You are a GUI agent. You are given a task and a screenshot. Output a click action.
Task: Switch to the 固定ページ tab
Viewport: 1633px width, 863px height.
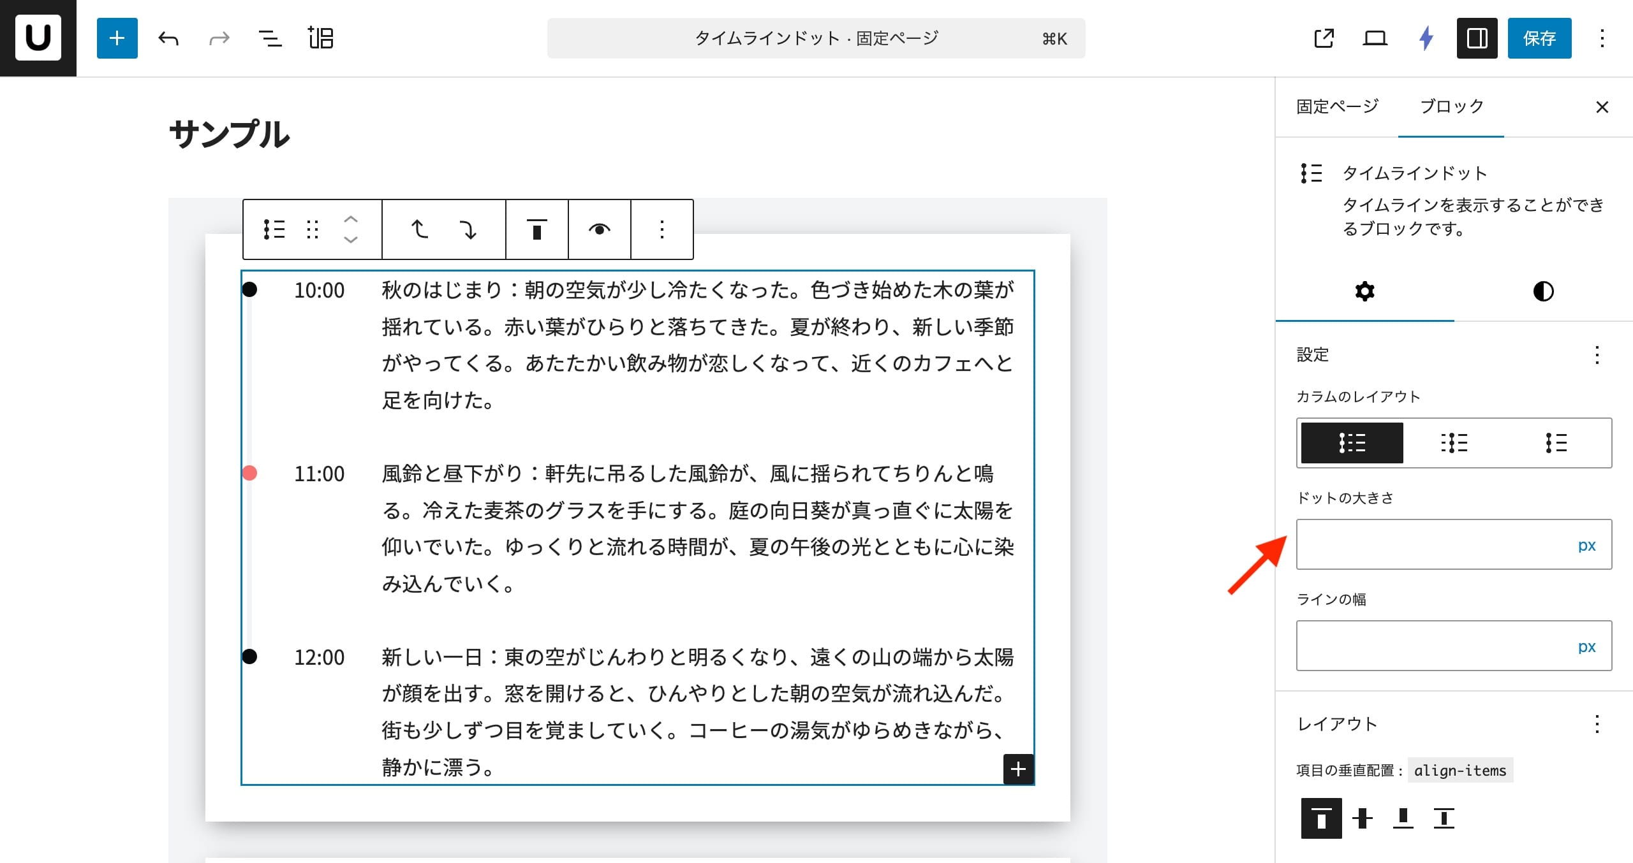pos(1337,106)
